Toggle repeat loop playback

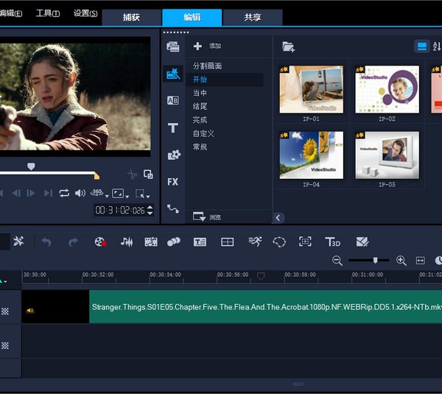64,193
